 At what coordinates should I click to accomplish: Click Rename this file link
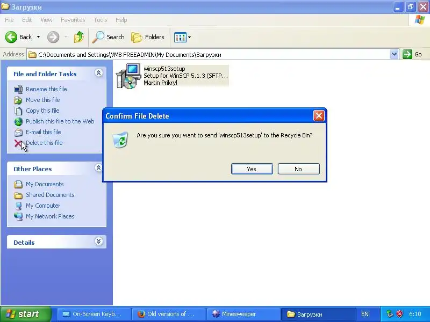(x=46, y=89)
